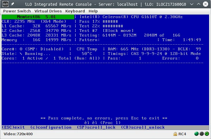Click the (c)configuration text in footer
Viewport: 211px width, 139px height.
(x=51, y=127)
